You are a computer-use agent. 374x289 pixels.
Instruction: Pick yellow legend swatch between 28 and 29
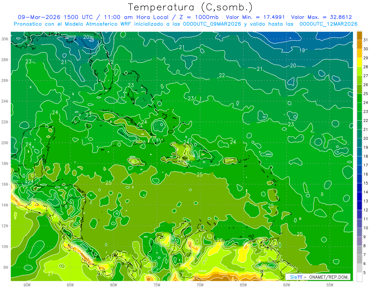(x=359, y=62)
